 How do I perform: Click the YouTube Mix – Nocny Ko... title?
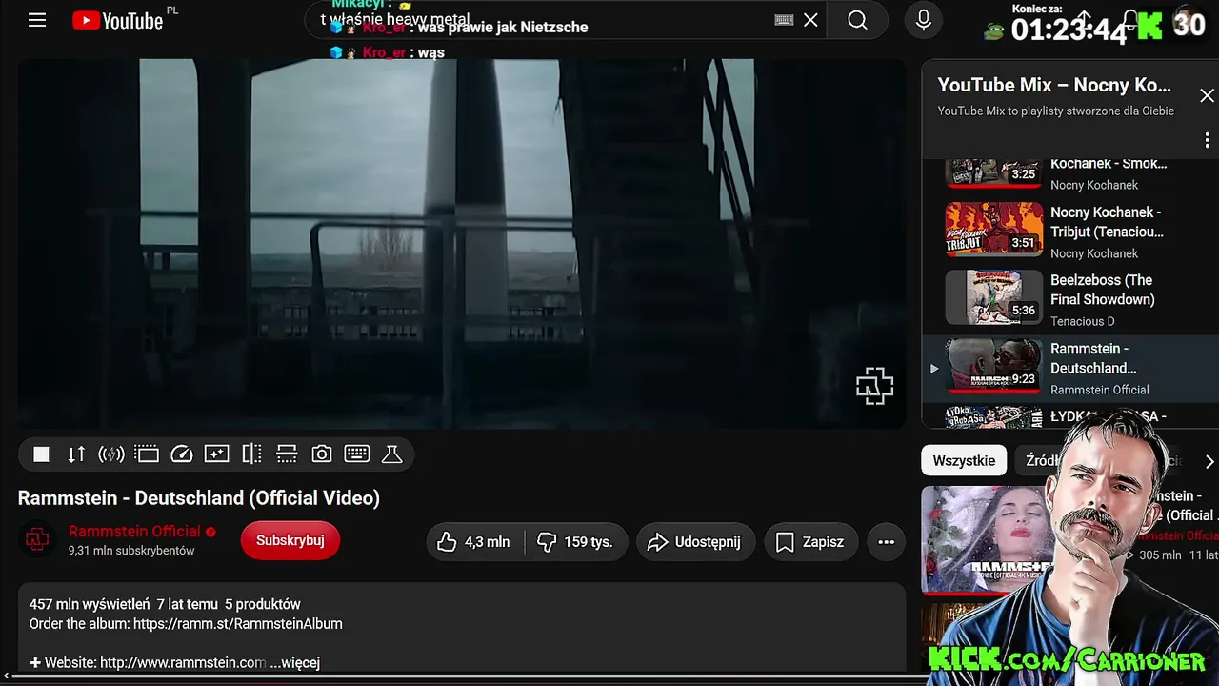(x=1054, y=85)
